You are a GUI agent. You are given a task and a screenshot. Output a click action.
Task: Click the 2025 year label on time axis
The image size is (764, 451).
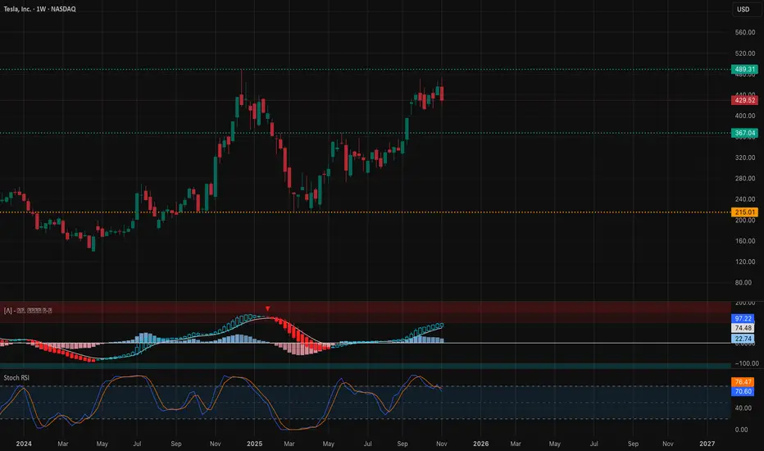click(x=254, y=444)
